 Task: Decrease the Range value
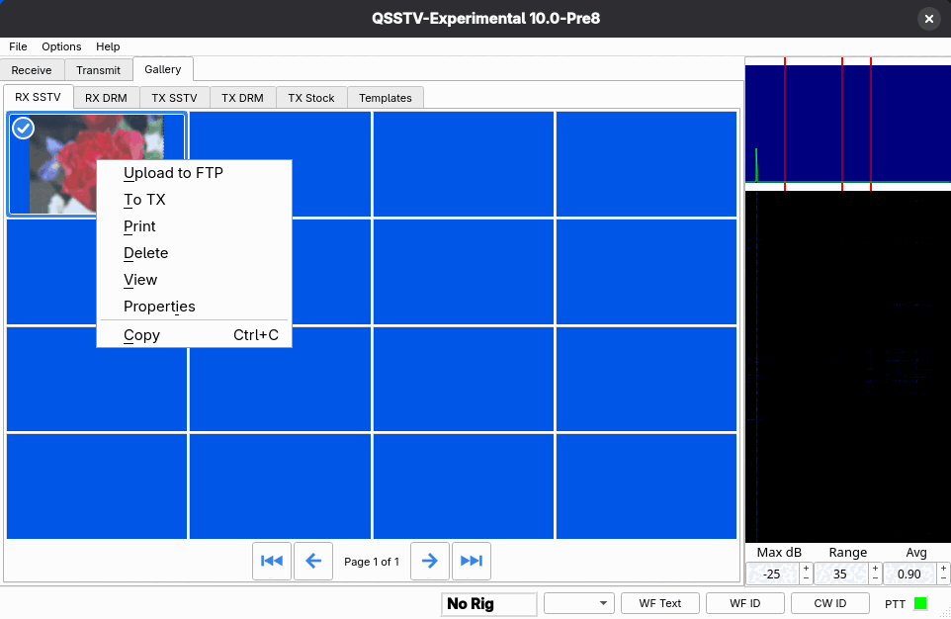[875, 578]
